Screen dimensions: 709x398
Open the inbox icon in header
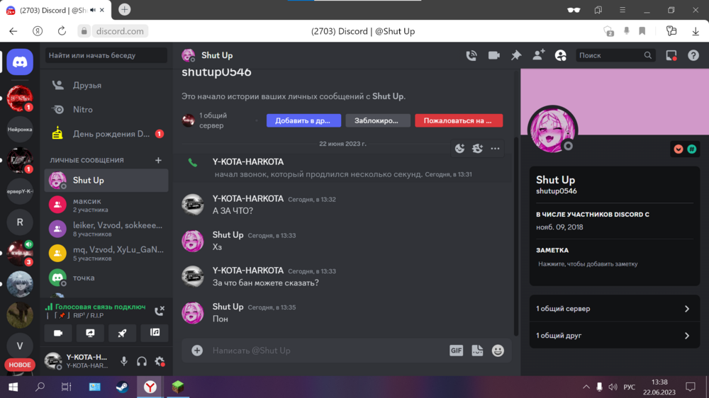tap(671, 55)
